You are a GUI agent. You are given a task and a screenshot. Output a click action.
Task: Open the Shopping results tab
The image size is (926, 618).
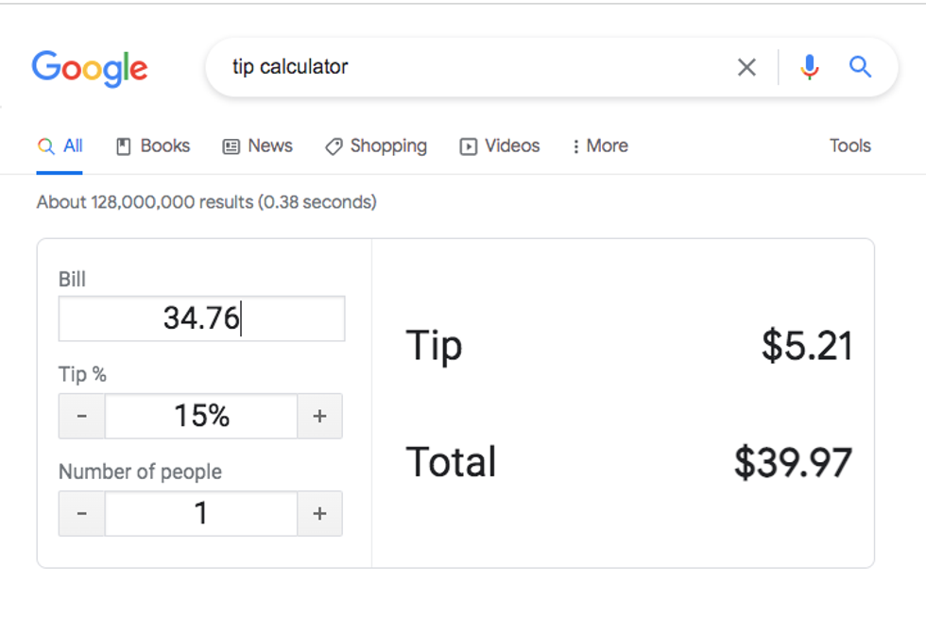coord(376,146)
